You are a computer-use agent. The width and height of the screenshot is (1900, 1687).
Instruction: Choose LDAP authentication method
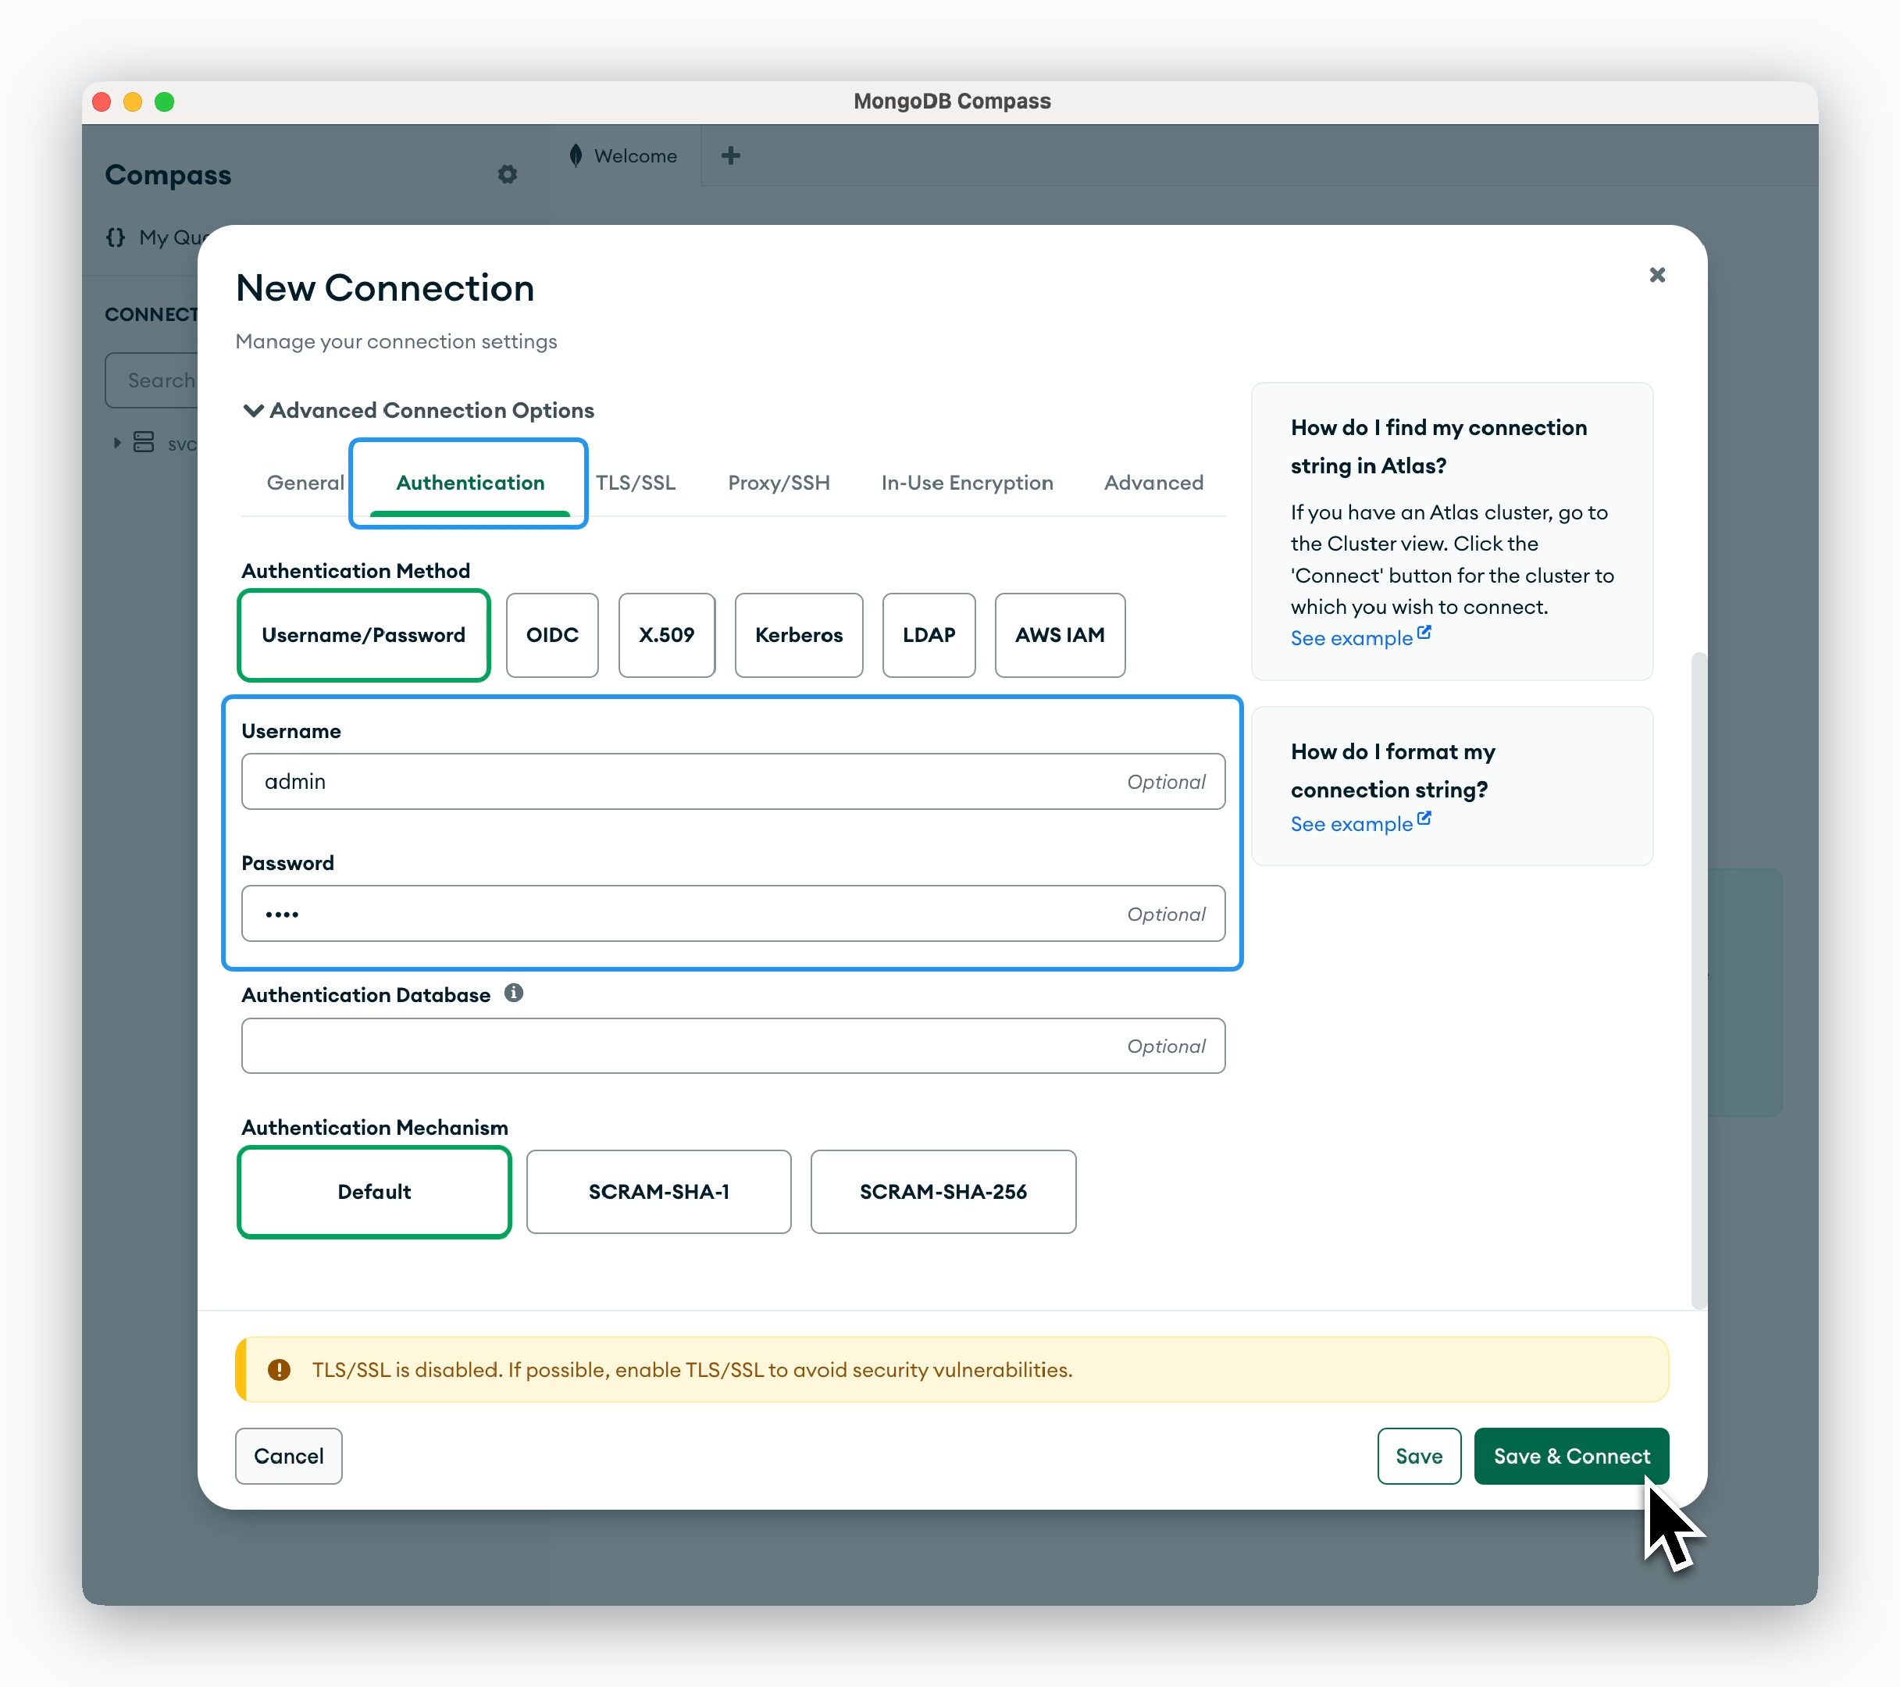point(929,635)
